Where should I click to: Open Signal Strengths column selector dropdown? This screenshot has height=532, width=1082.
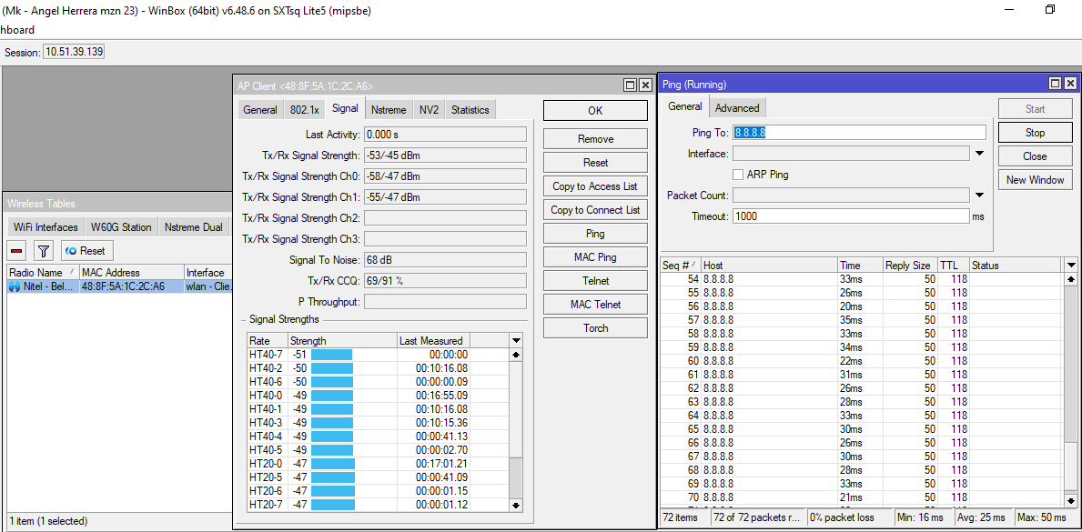coord(516,340)
